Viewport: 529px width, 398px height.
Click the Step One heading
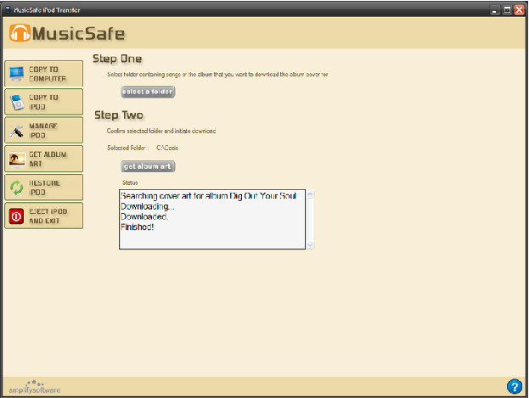pyautogui.click(x=117, y=59)
